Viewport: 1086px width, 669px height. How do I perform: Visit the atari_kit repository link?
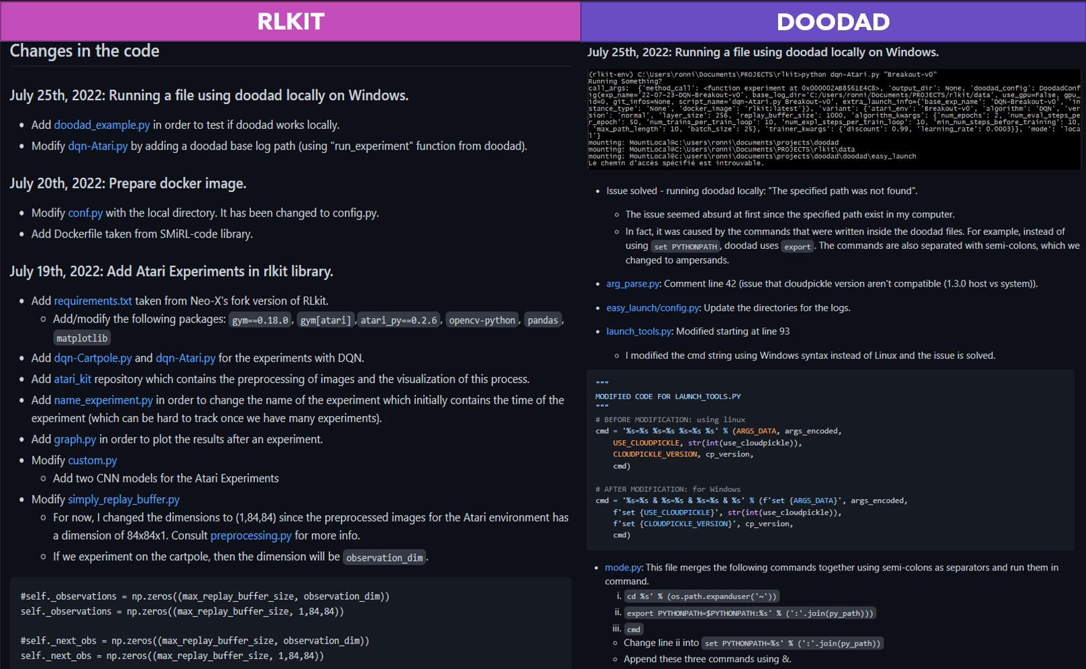tap(72, 378)
